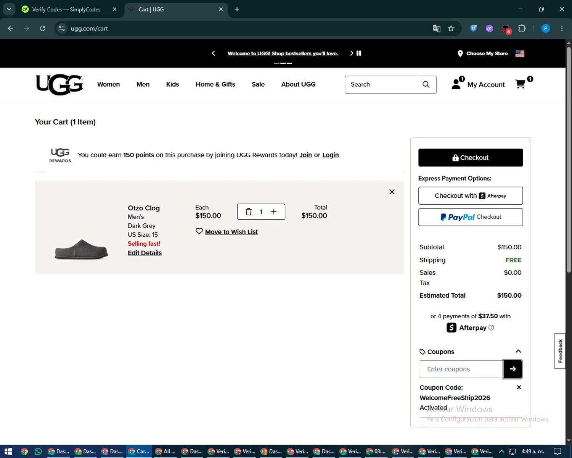Focus the Search input field
This screenshot has width=572, height=458.
click(383, 84)
